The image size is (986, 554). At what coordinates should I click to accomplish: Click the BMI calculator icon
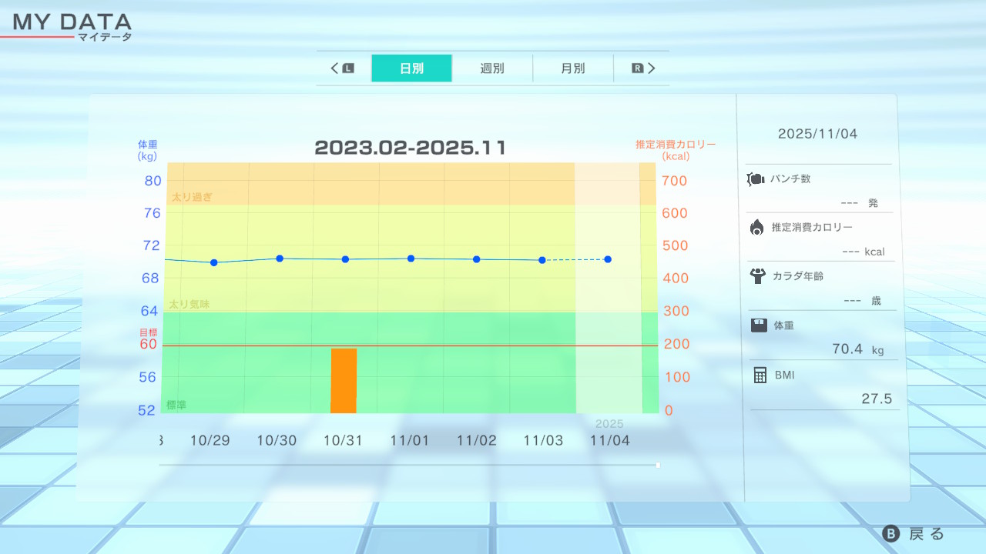click(x=760, y=375)
